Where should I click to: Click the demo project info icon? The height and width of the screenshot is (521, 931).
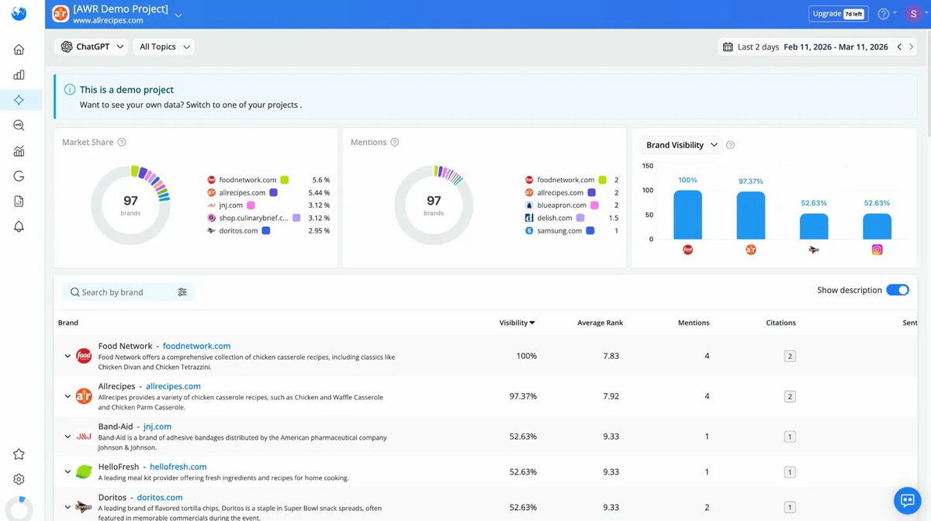coord(70,90)
